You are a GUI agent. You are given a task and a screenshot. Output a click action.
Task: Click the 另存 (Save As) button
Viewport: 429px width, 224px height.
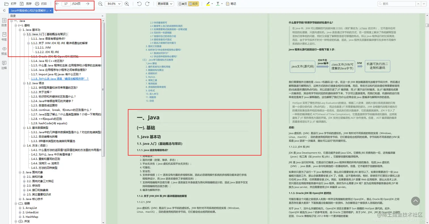click(26, 4)
